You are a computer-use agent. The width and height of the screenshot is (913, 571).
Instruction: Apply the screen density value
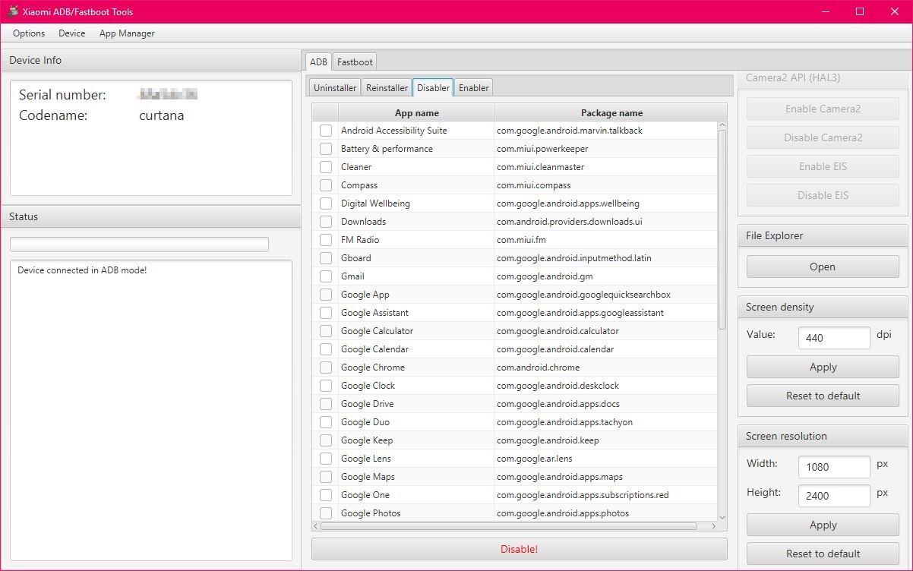point(823,367)
